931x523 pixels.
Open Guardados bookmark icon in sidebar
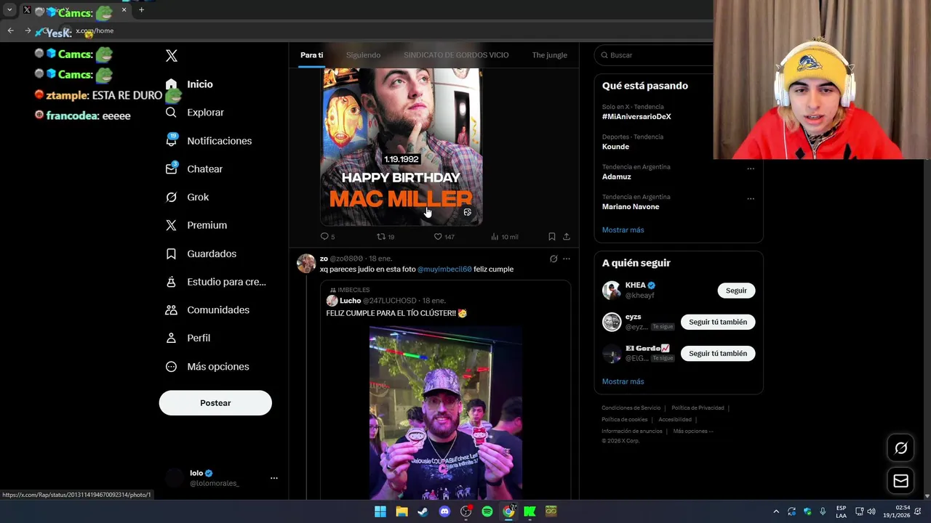coord(171,254)
